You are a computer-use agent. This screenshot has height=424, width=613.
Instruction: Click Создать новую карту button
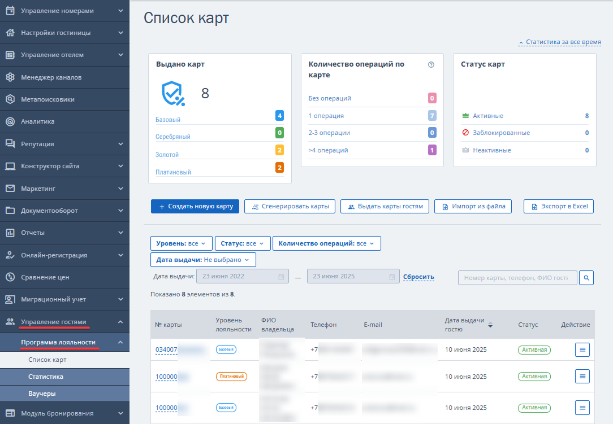pyautogui.click(x=195, y=206)
